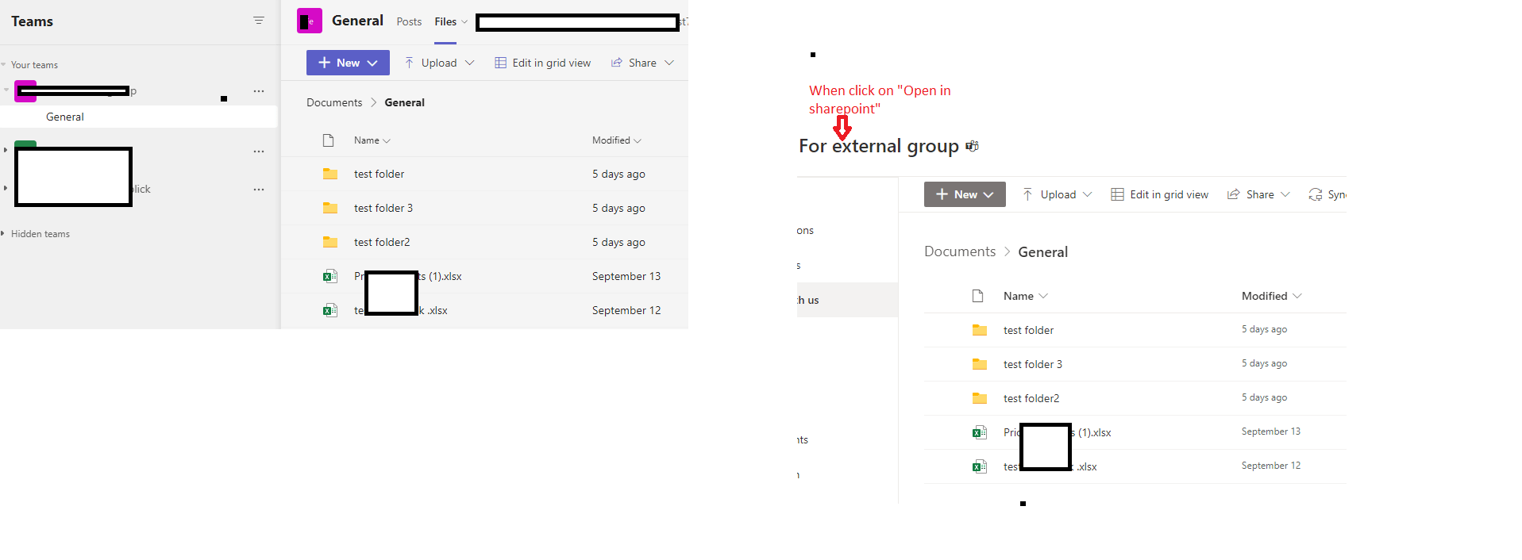Click Excel icon of the September 12 file in Teams
The image size is (1522, 560).
pos(330,310)
